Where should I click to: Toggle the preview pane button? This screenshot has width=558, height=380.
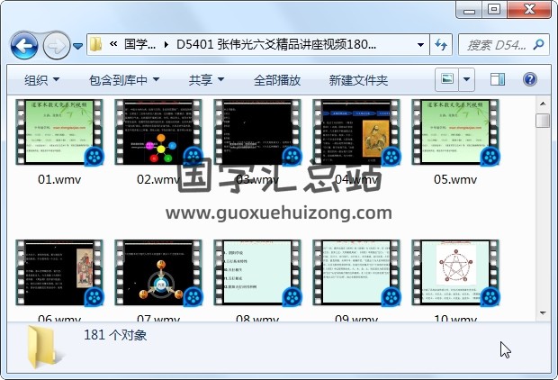tap(498, 80)
